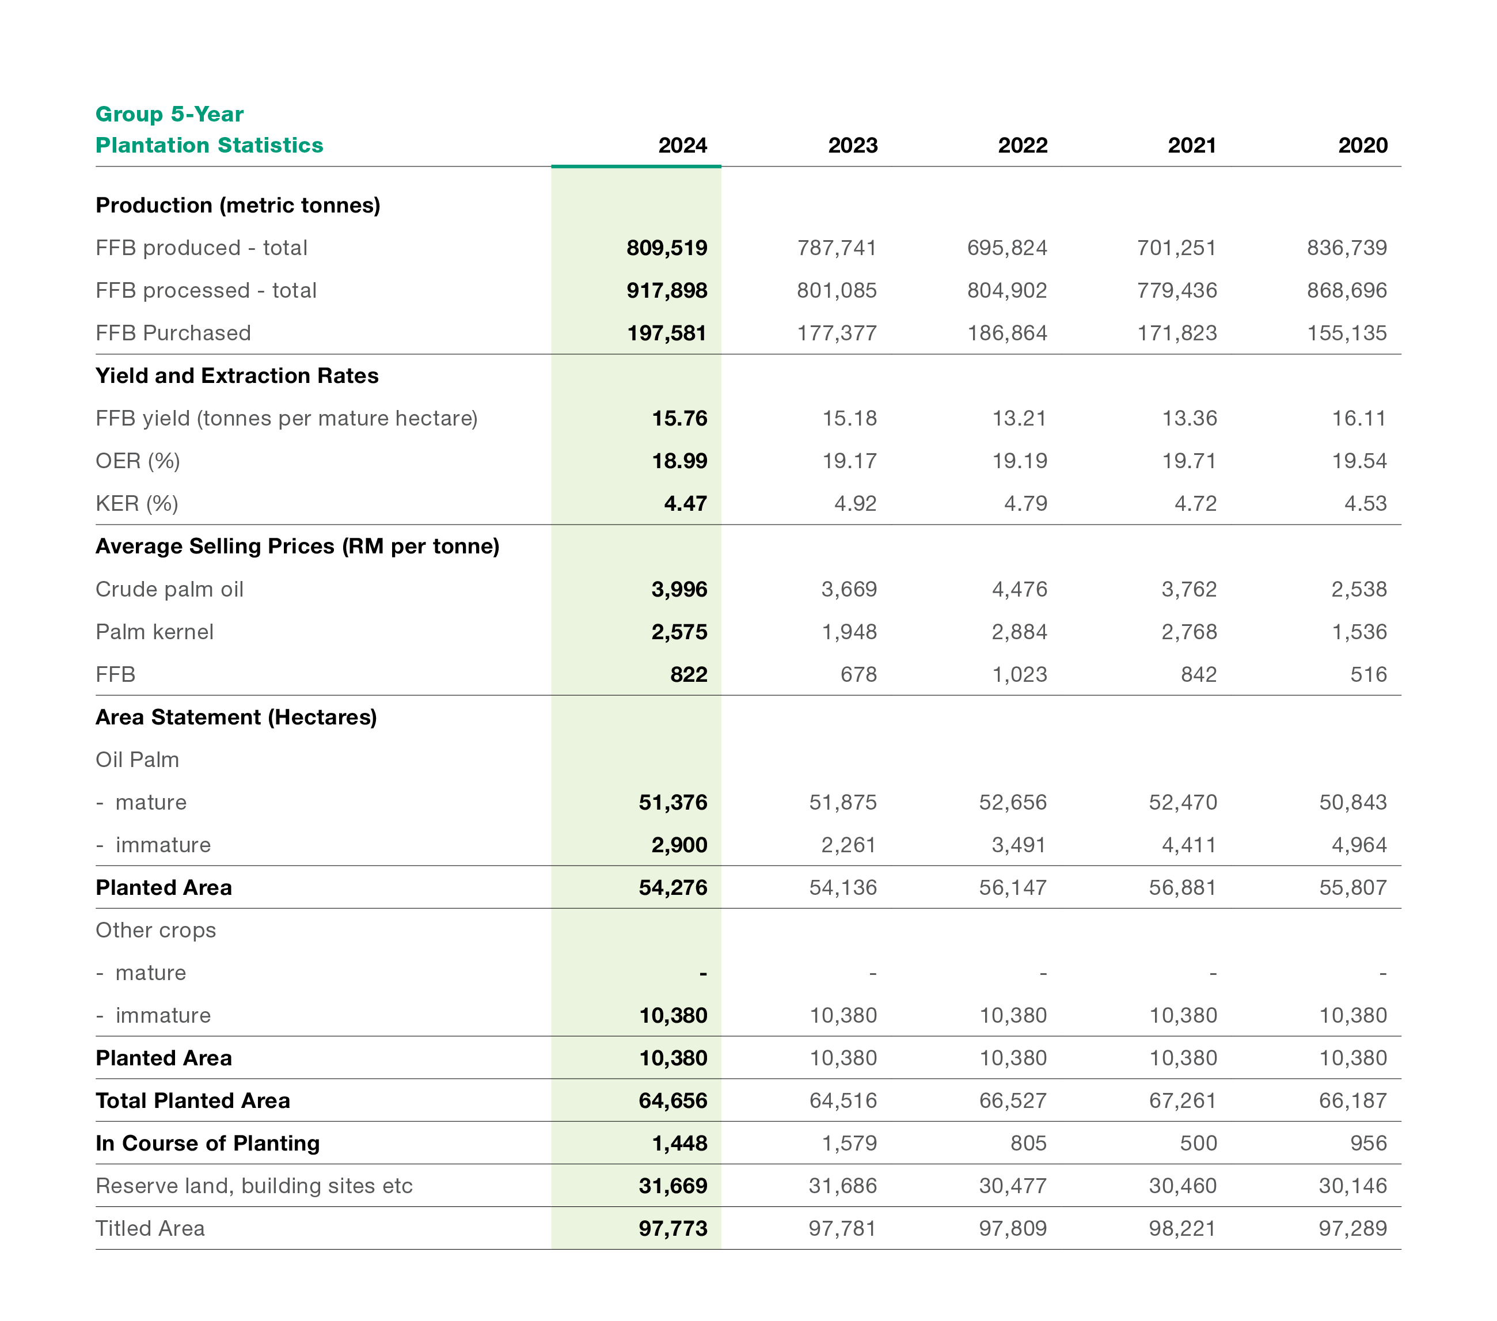Click the Yield and Extraction Rates heading
The image size is (1497, 1321).
pos(237,376)
